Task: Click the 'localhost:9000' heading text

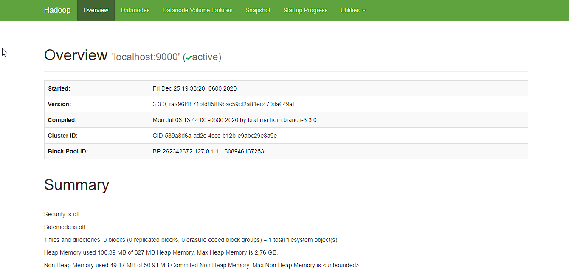Action: tap(146, 57)
